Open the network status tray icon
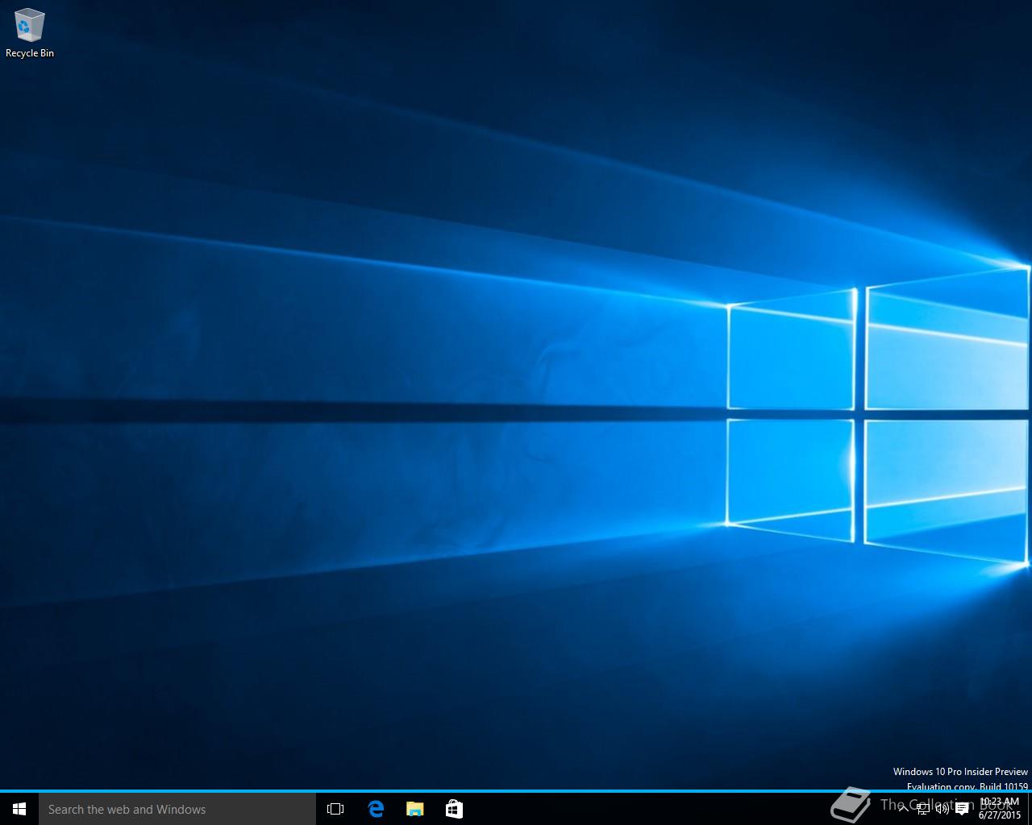The image size is (1032, 825). (923, 809)
